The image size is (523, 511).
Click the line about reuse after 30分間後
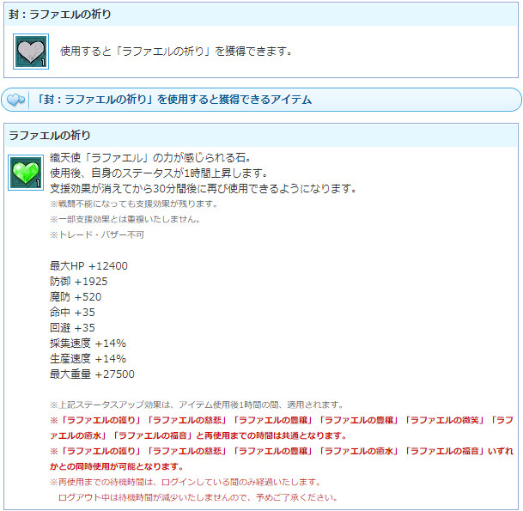(204, 188)
